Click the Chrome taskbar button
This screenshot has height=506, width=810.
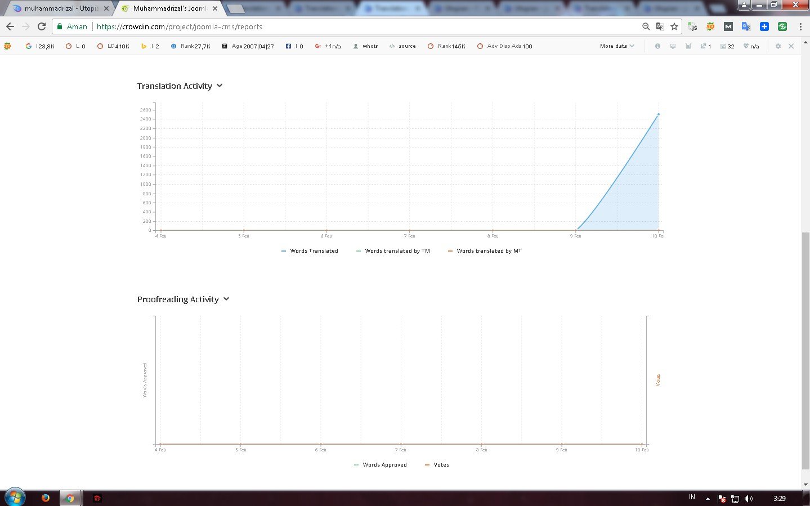point(70,498)
